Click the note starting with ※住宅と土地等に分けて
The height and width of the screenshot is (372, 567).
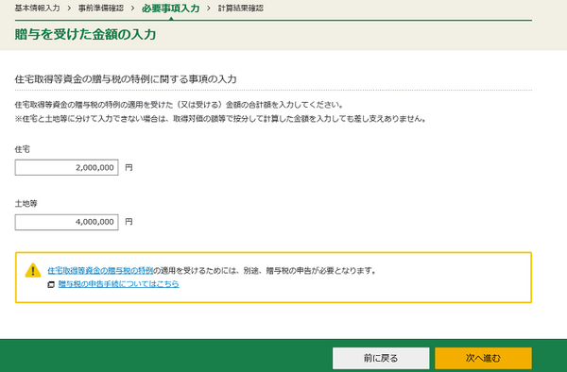tap(220, 119)
